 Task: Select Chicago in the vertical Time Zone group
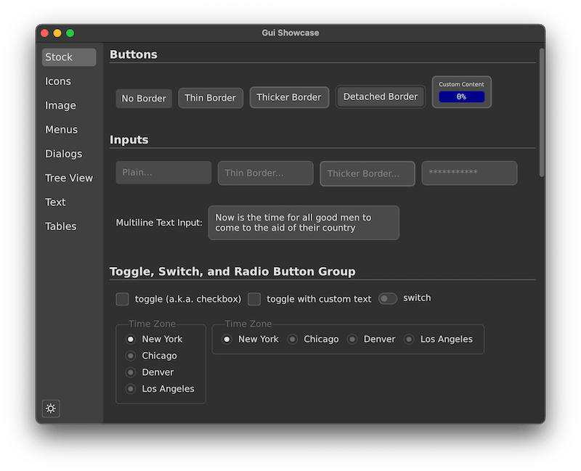click(x=131, y=356)
